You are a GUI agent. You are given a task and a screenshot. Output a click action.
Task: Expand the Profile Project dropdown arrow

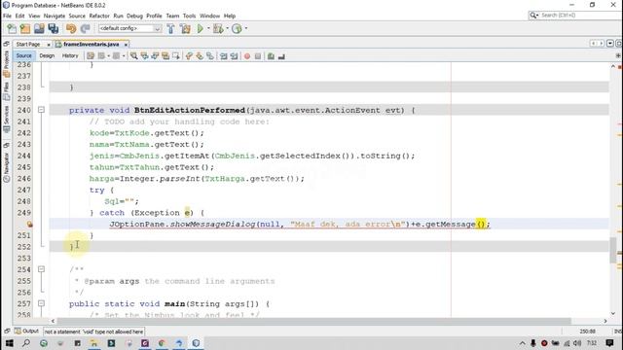coord(246,28)
